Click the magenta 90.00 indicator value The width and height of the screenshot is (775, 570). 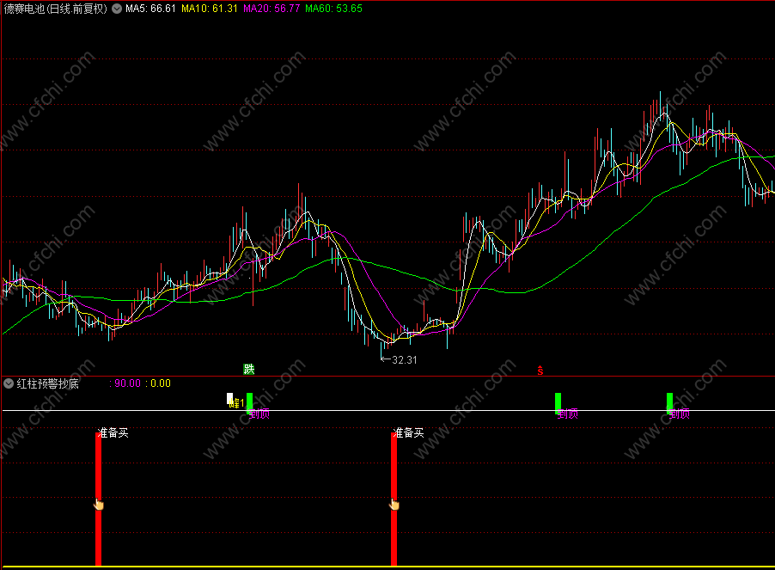tap(127, 383)
